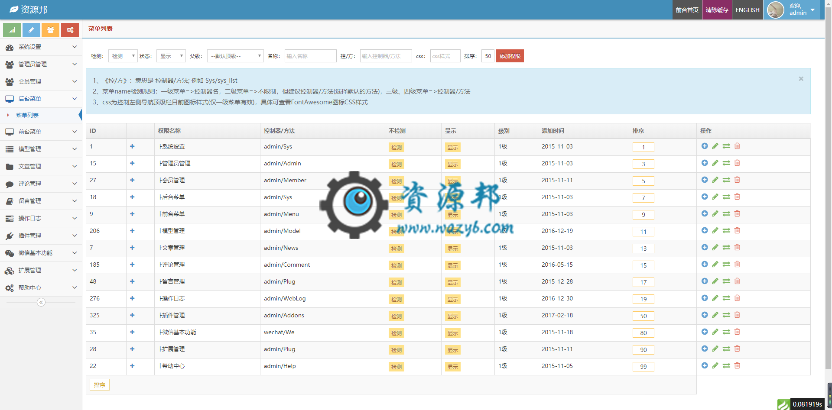Open the 父级 默认顶级 dropdown
The image size is (832, 410).
click(235, 56)
